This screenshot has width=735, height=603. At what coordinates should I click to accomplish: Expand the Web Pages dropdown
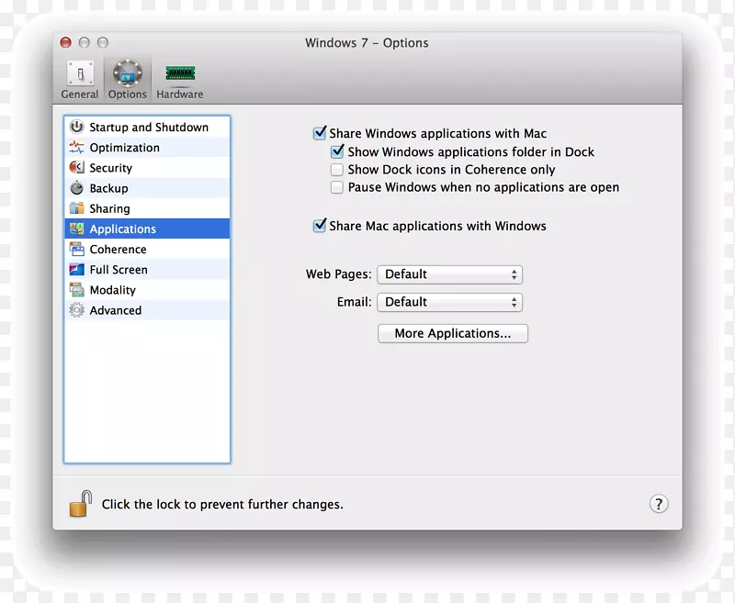click(449, 274)
